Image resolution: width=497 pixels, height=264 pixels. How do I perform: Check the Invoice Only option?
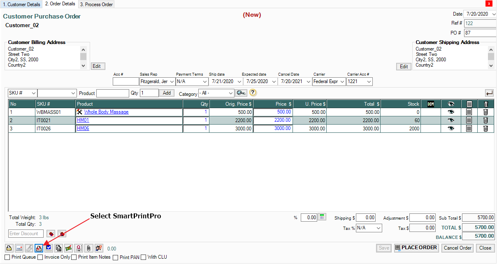click(x=40, y=257)
